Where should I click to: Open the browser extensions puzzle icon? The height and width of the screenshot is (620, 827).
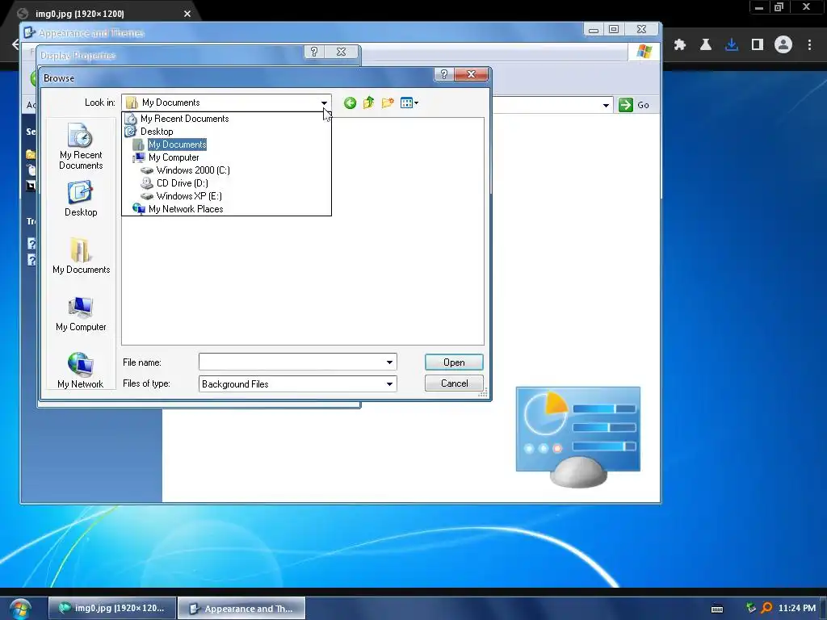[x=680, y=45]
